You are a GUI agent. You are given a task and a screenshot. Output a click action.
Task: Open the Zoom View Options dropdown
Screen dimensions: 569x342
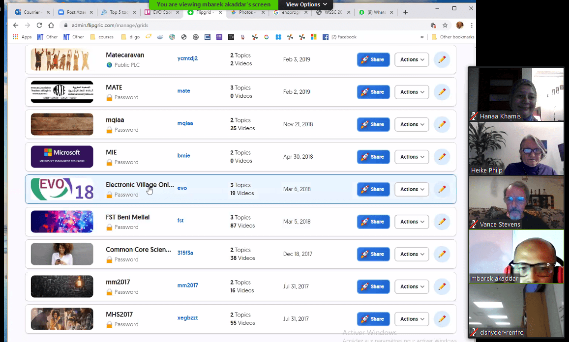306,4
